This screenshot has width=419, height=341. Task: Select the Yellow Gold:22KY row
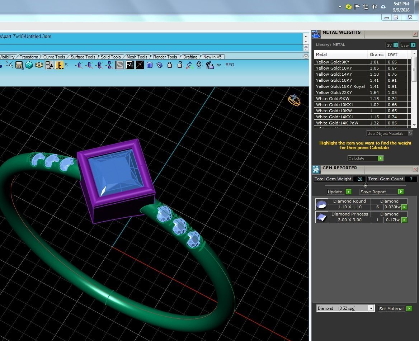[x=362, y=93]
